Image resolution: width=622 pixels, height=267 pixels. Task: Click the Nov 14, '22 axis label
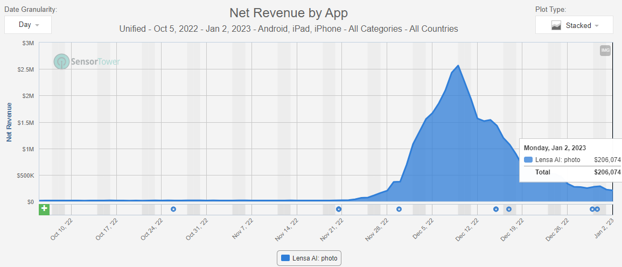(288, 230)
